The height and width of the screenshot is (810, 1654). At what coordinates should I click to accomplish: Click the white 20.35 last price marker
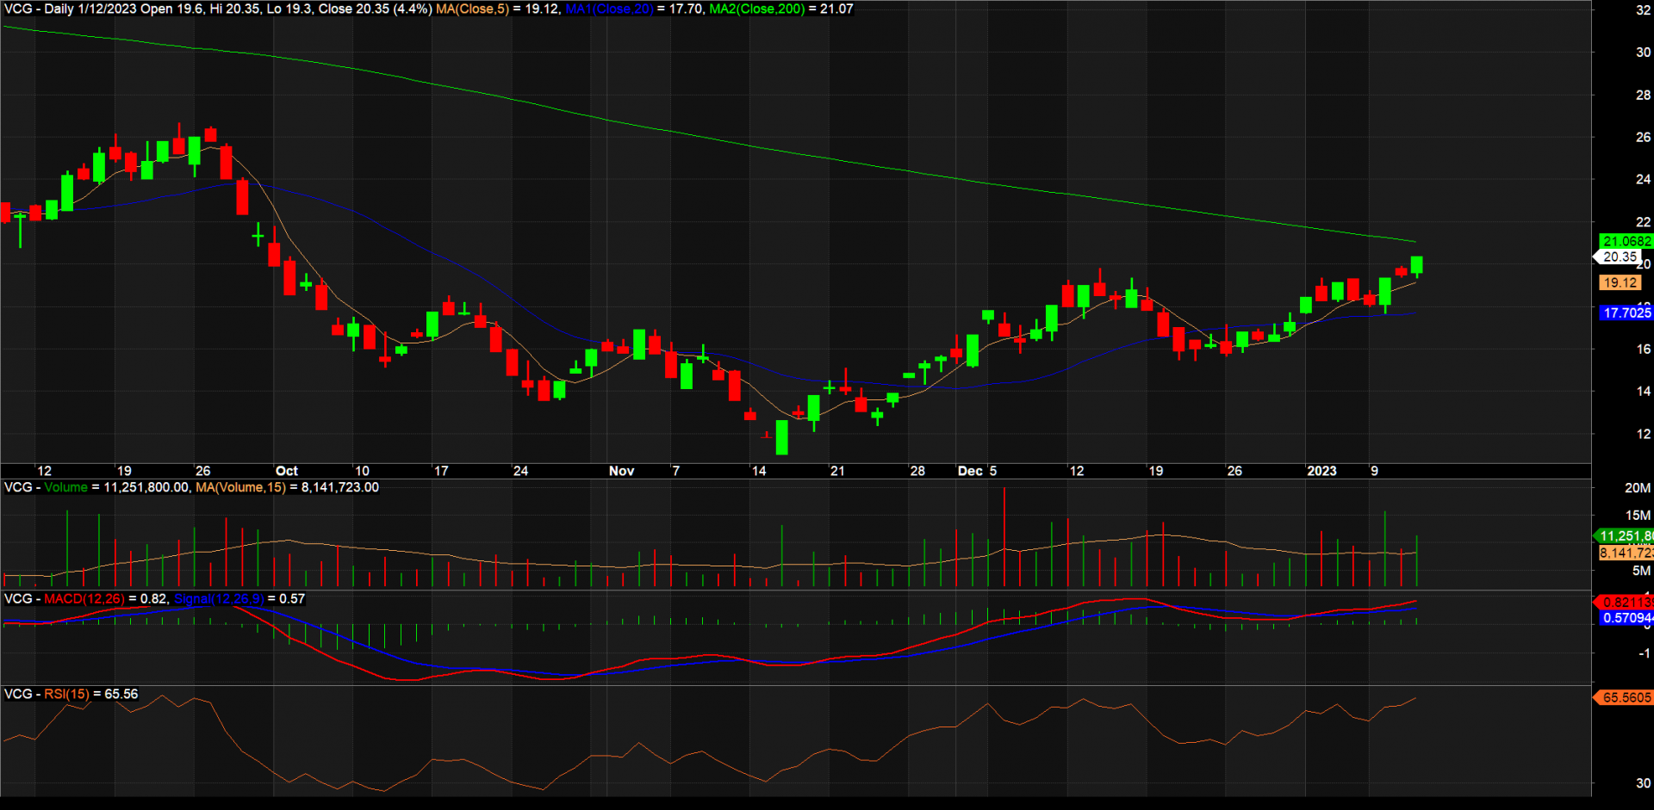[x=1619, y=257]
